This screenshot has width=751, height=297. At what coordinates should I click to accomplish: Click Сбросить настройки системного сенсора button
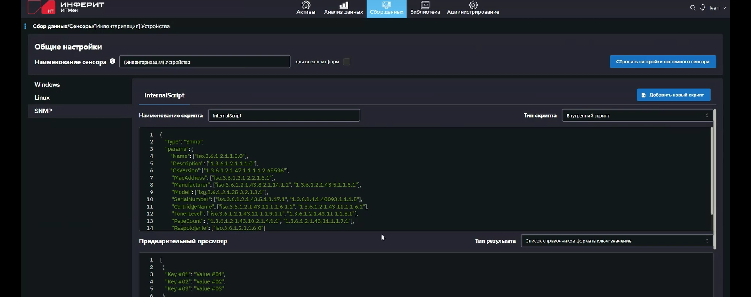pyautogui.click(x=663, y=62)
